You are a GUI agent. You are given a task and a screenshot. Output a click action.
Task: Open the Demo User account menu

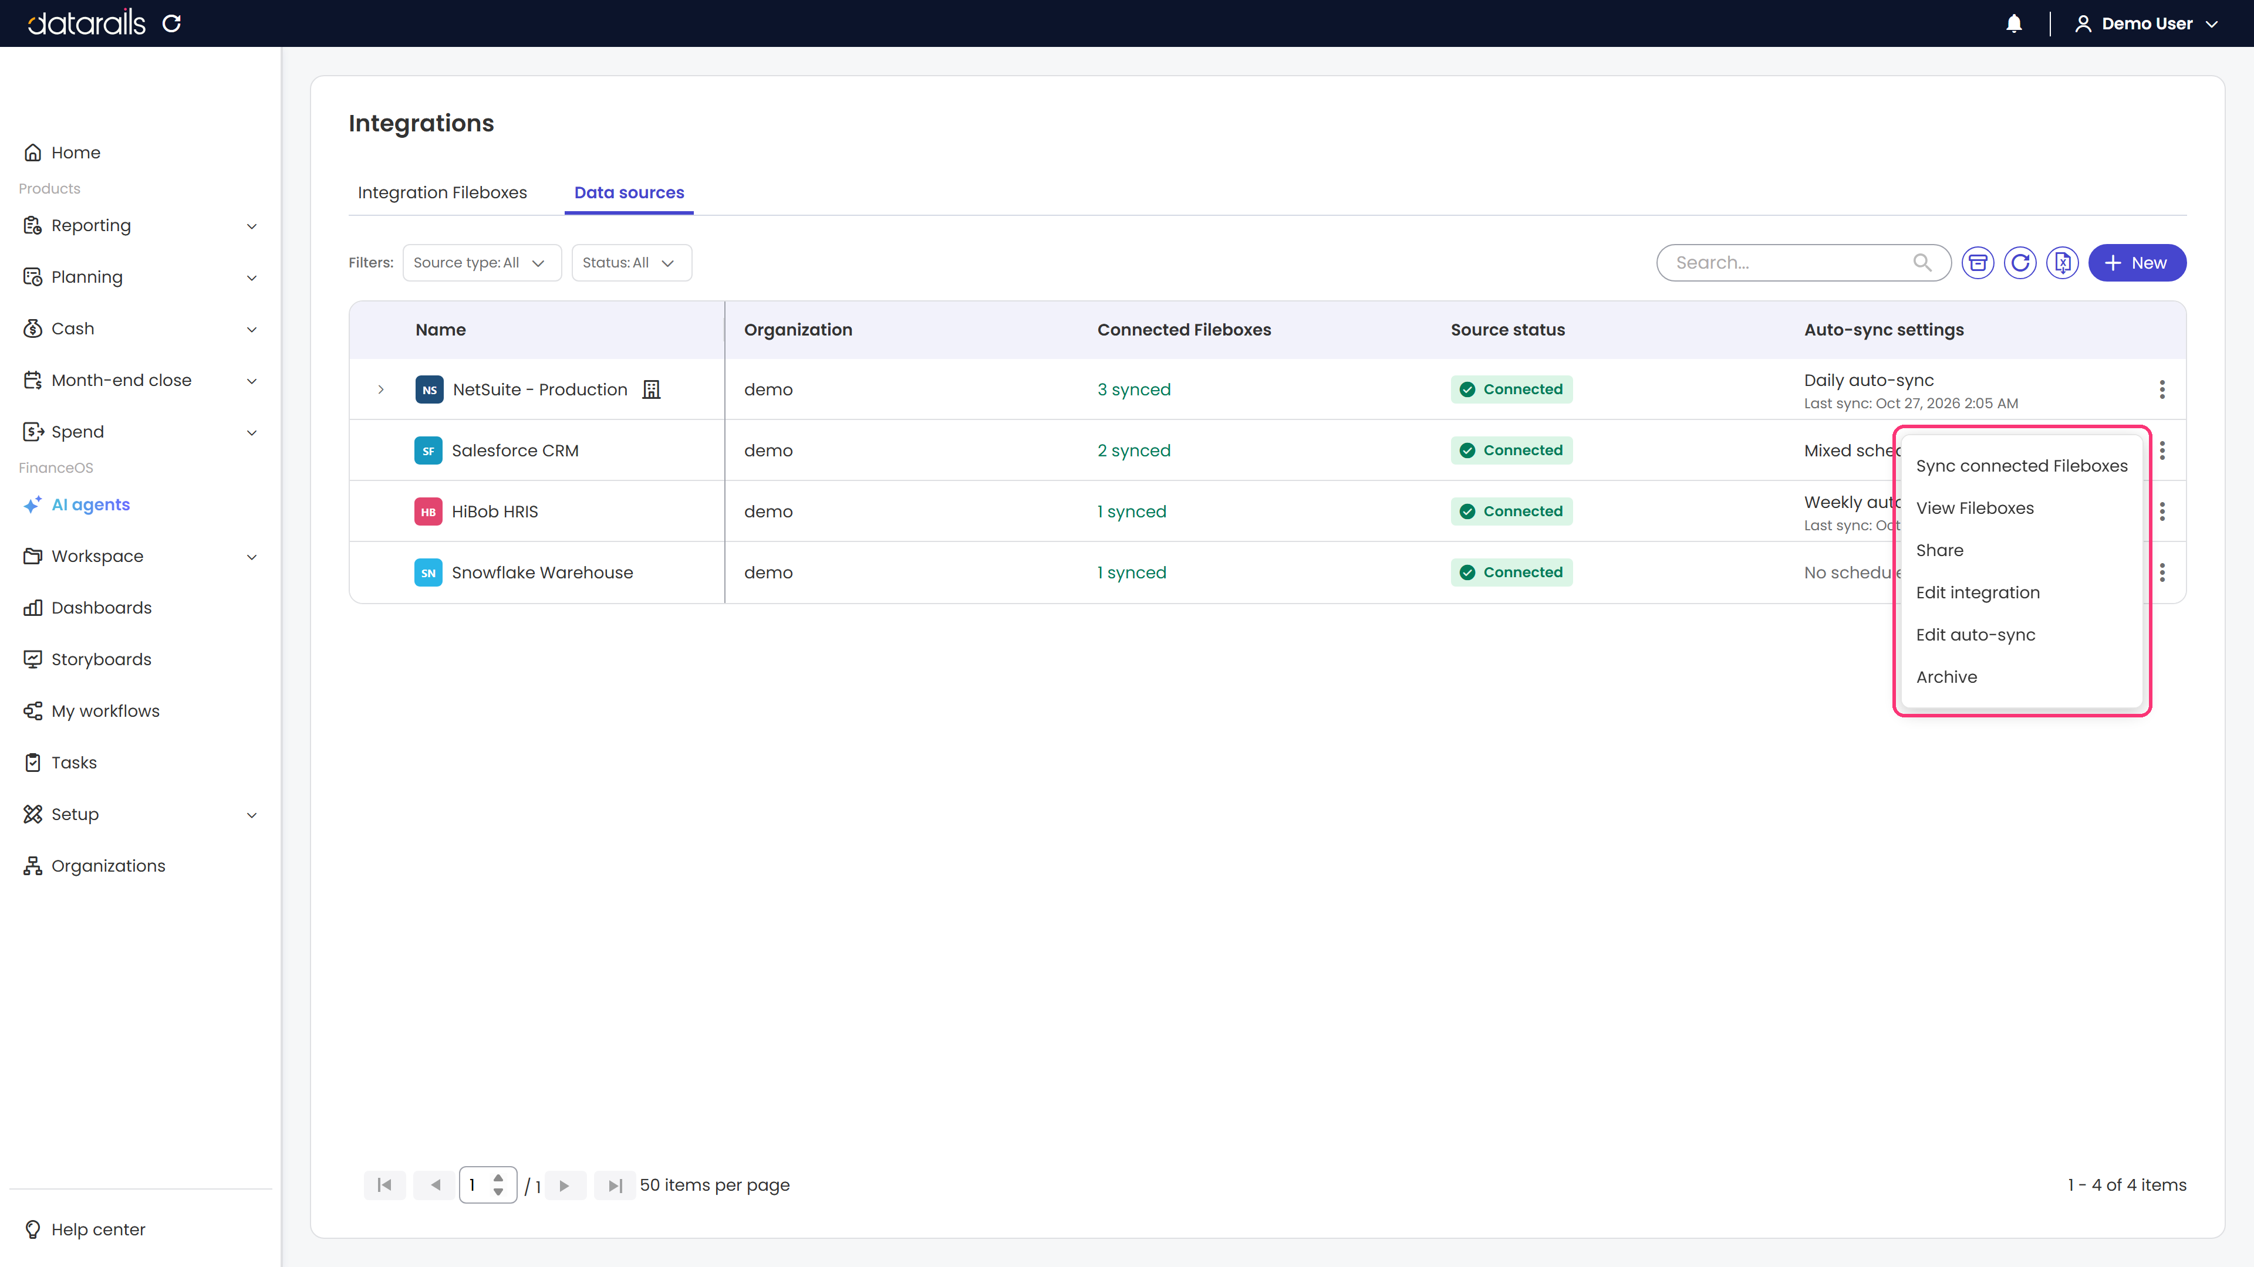2147,23
